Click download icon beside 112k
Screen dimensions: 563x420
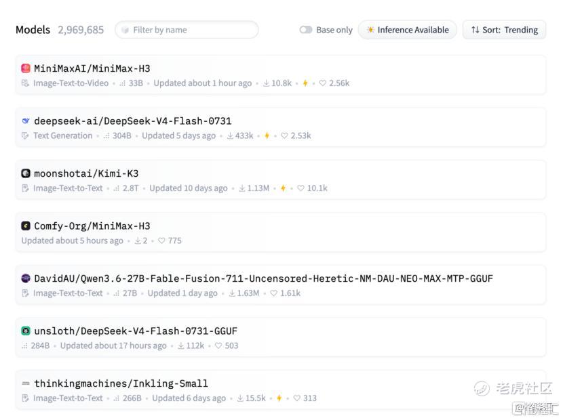pos(181,345)
